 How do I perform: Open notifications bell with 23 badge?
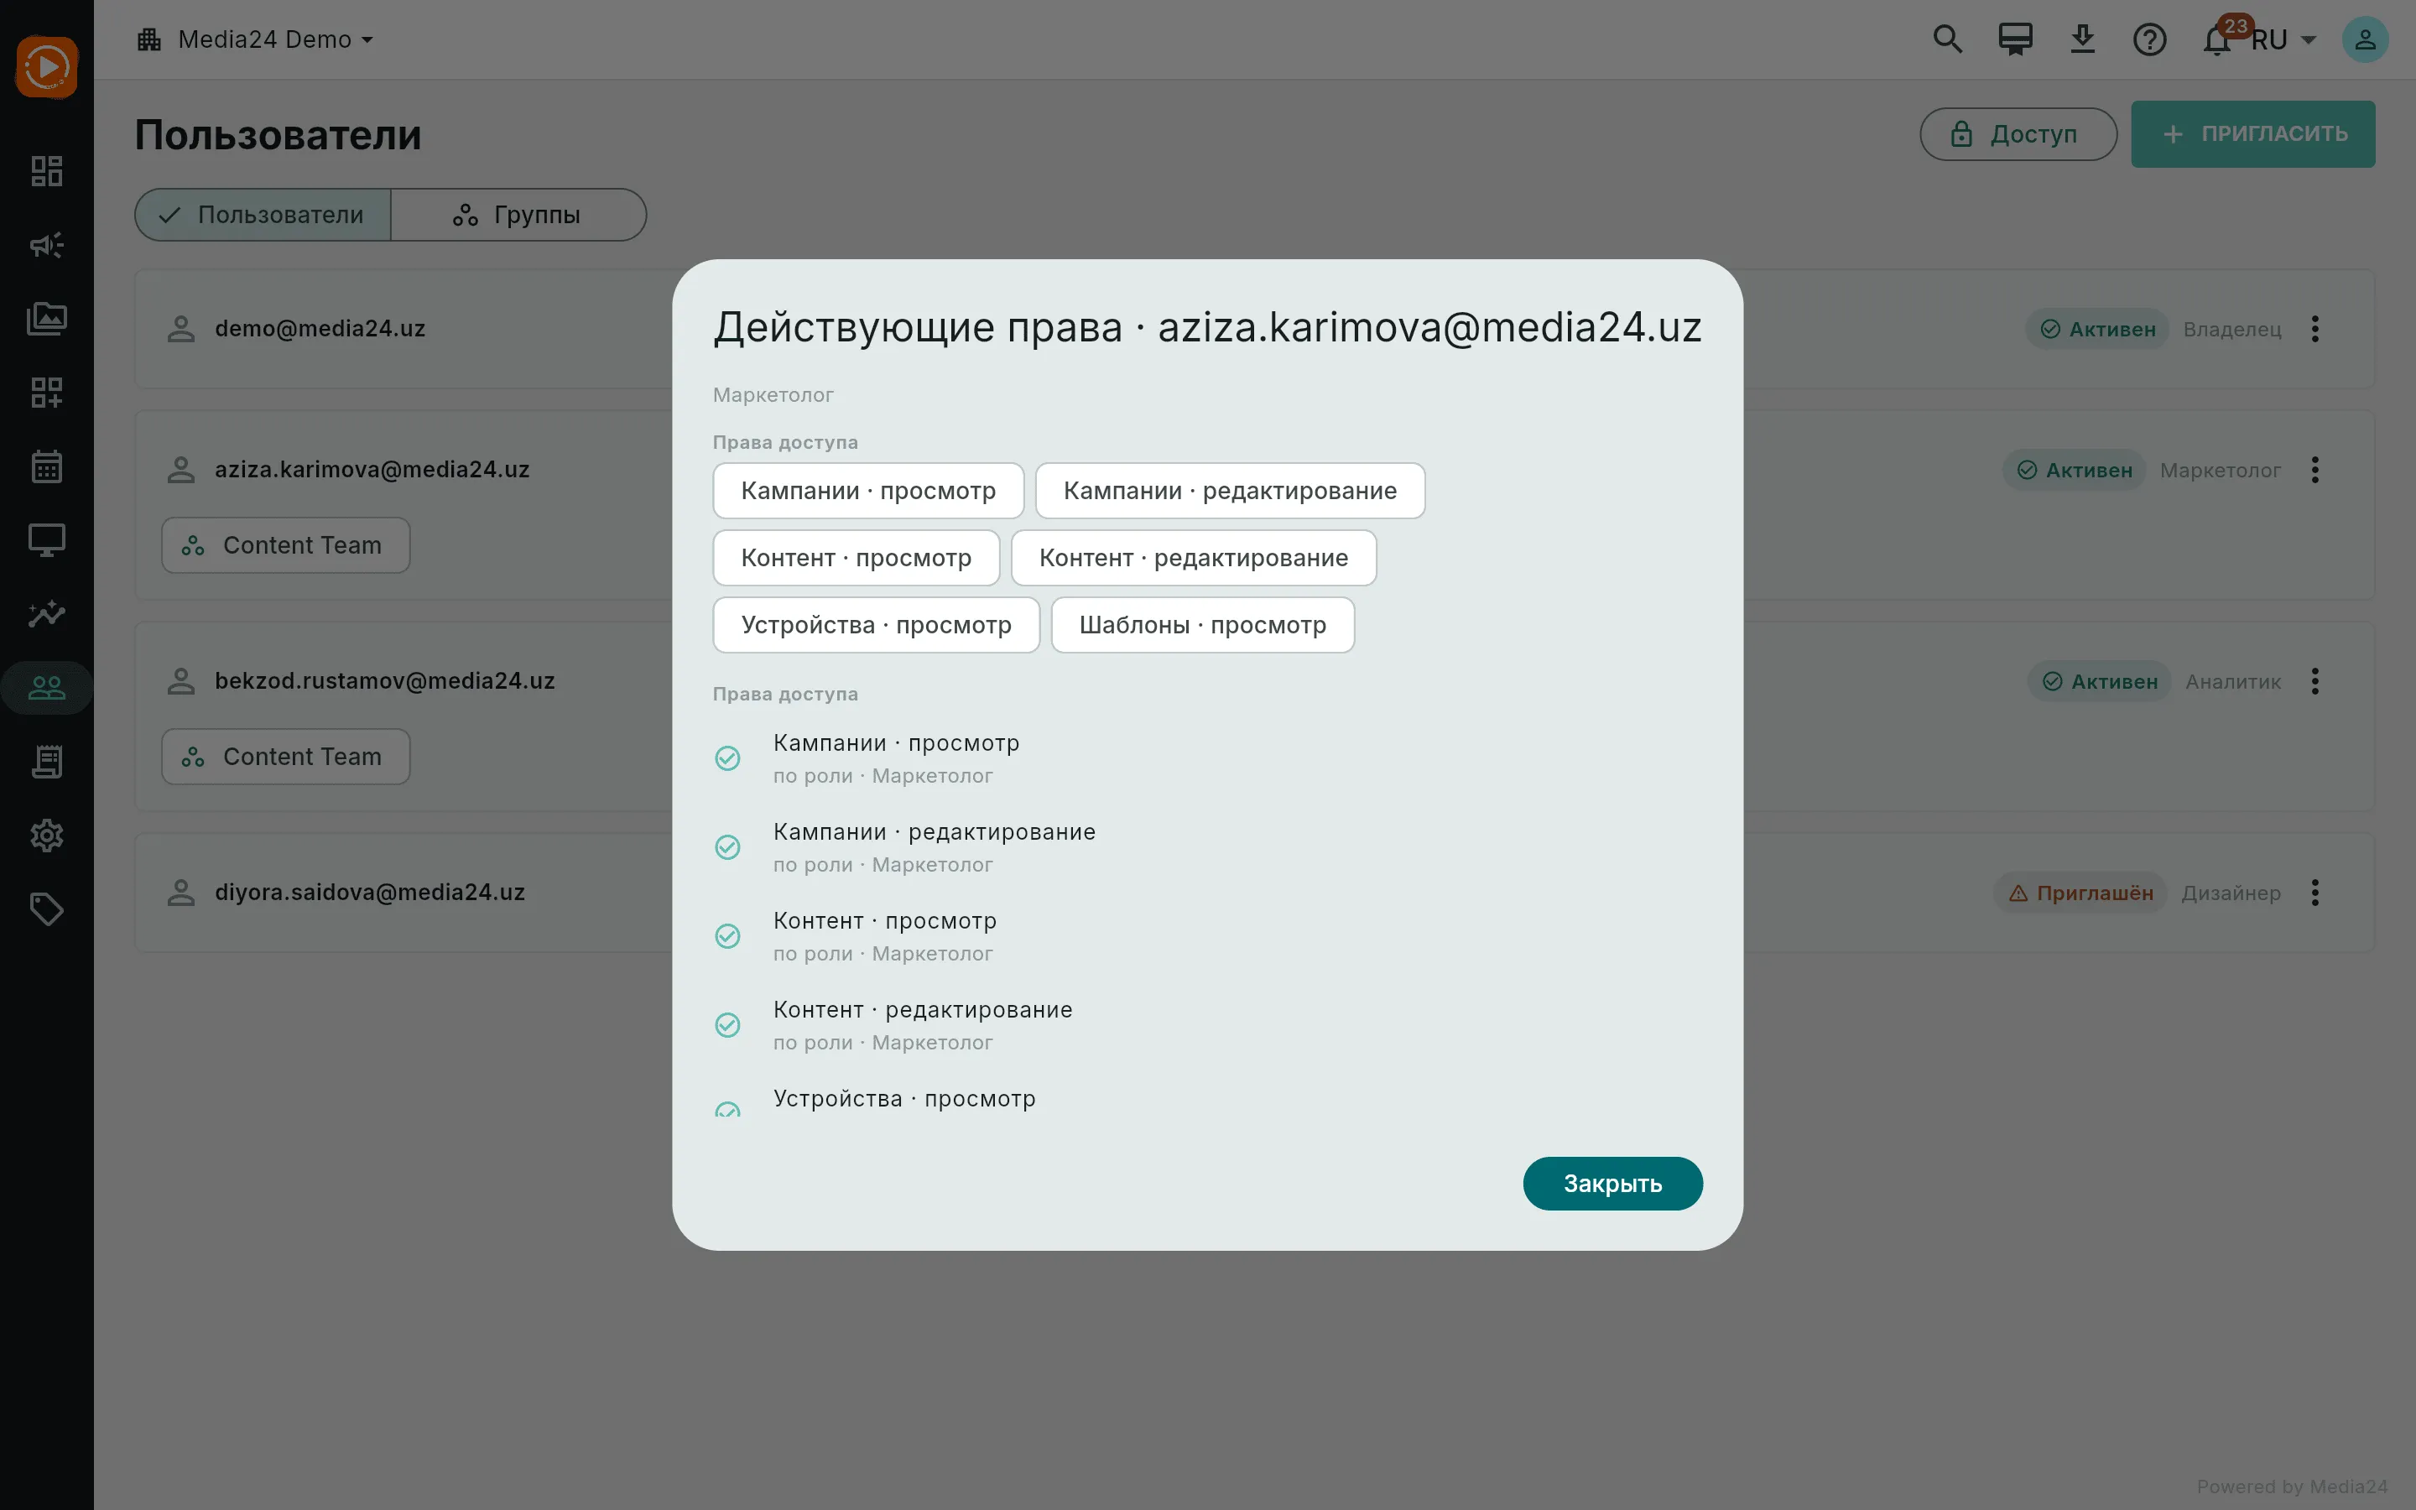pyautogui.click(x=2217, y=40)
